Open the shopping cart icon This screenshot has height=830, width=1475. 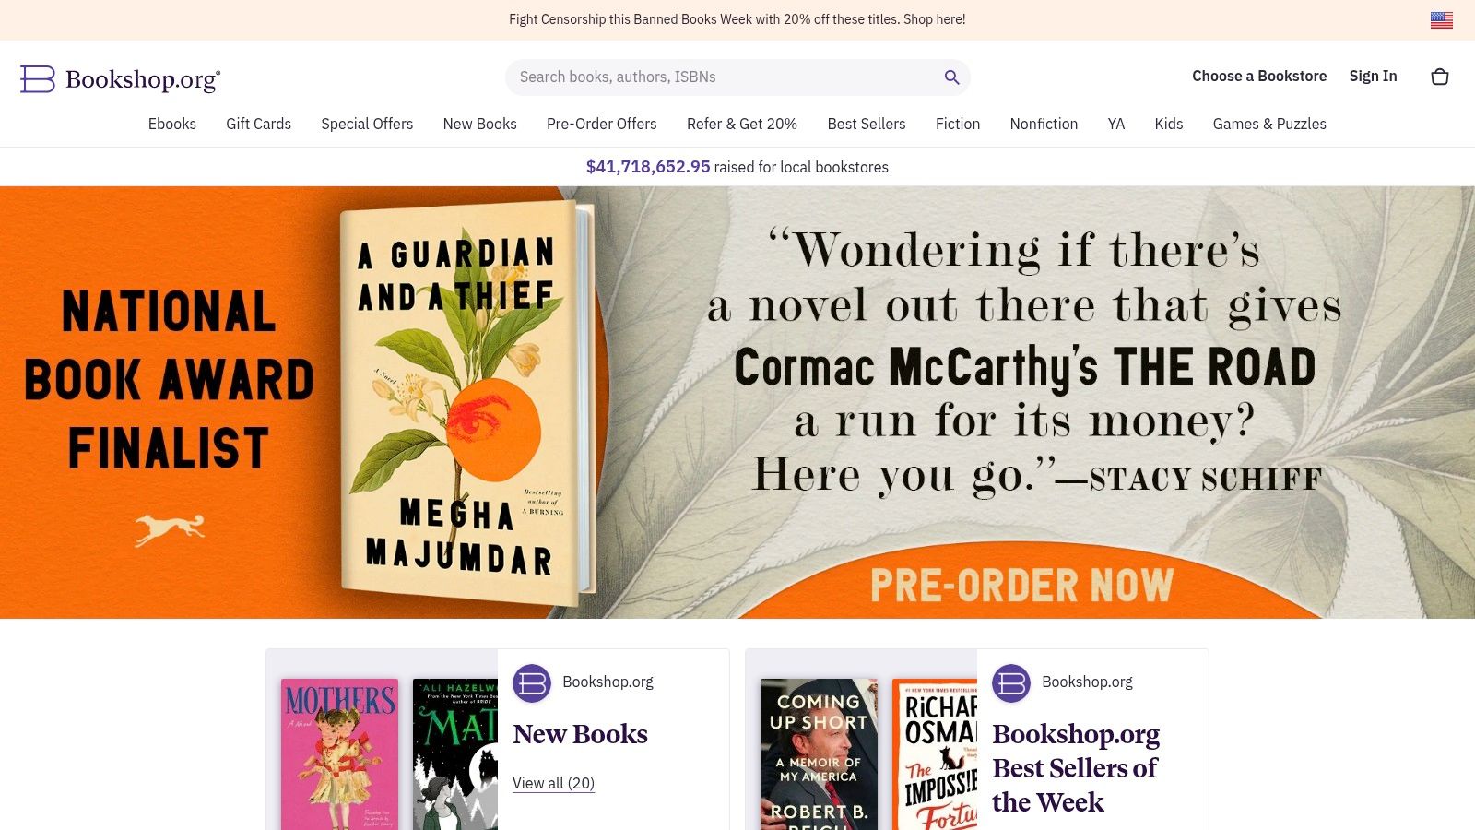tap(1440, 77)
